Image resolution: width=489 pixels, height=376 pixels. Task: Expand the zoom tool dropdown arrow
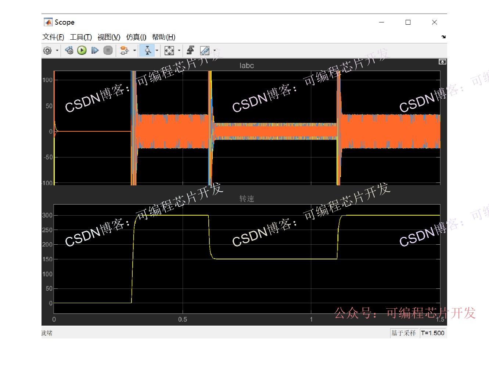point(157,50)
